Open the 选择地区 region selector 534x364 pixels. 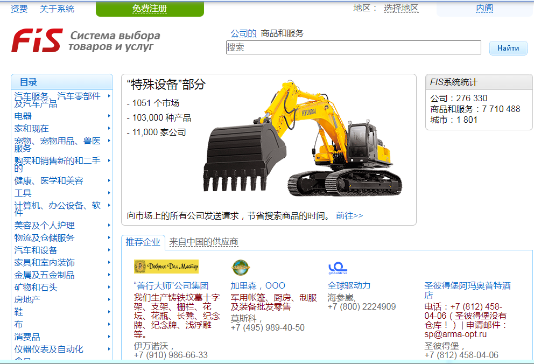401,8
